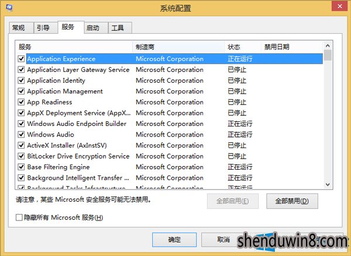Toggle Application Management checkbox
The height and width of the screenshot is (256, 351).
click(x=21, y=91)
